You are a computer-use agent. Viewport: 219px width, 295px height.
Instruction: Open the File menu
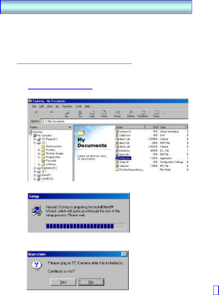tap(34, 106)
